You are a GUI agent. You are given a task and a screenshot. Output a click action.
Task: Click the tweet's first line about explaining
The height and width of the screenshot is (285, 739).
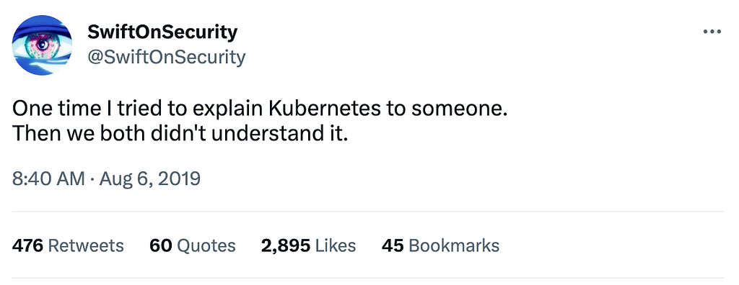[x=260, y=109]
